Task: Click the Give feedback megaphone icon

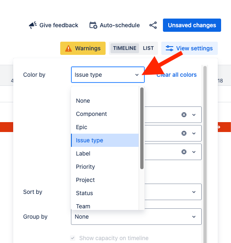Action: point(33,25)
